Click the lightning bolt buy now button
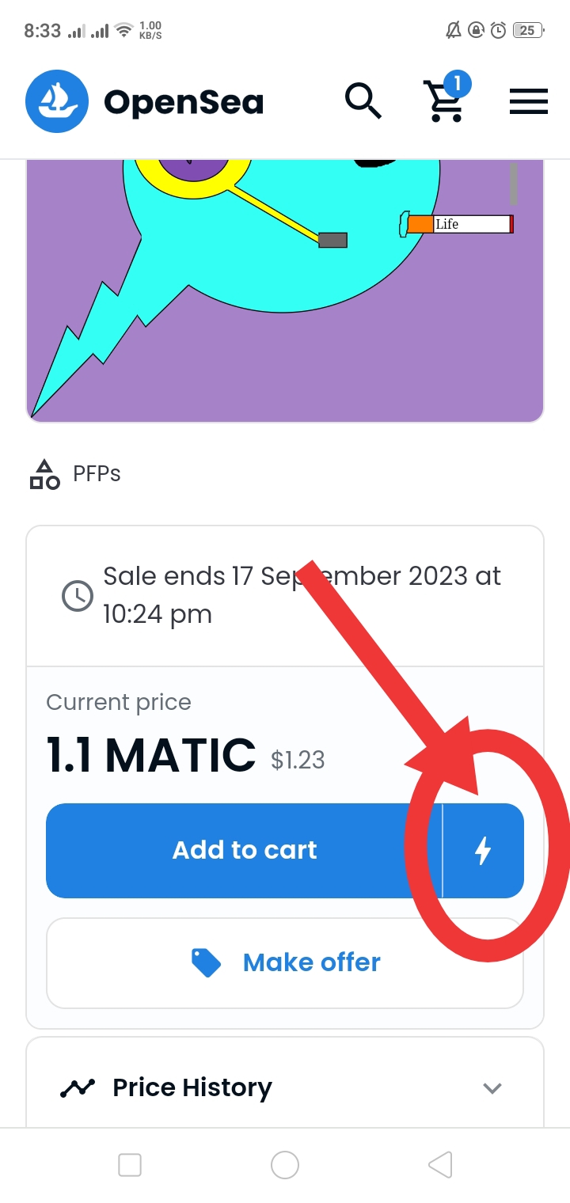Image resolution: width=570 pixels, height=1203 pixels. pyautogui.click(x=483, y=851)
